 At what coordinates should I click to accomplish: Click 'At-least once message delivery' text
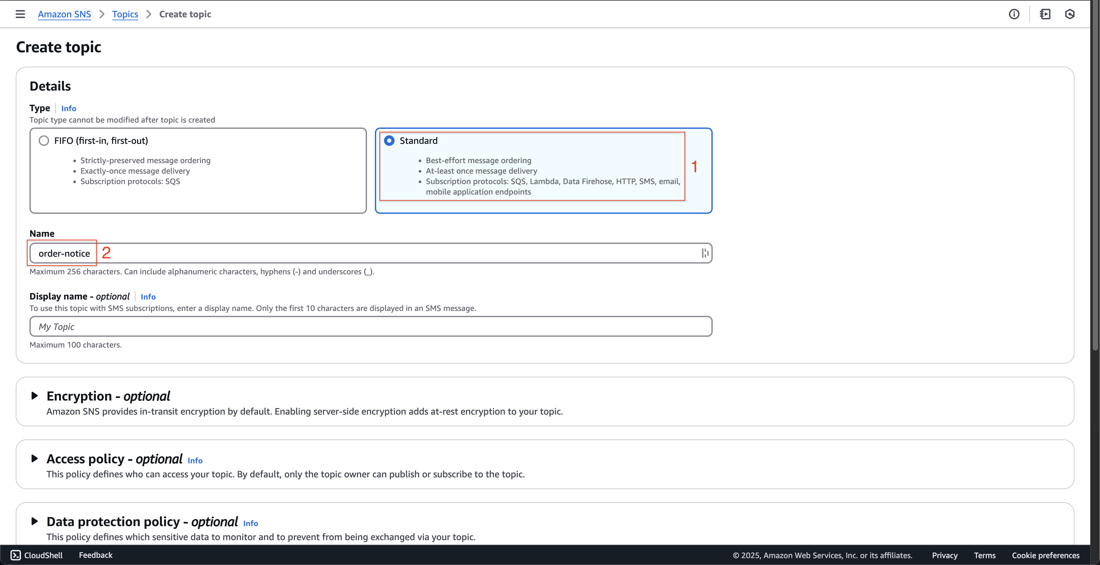[x=481, y=171]
